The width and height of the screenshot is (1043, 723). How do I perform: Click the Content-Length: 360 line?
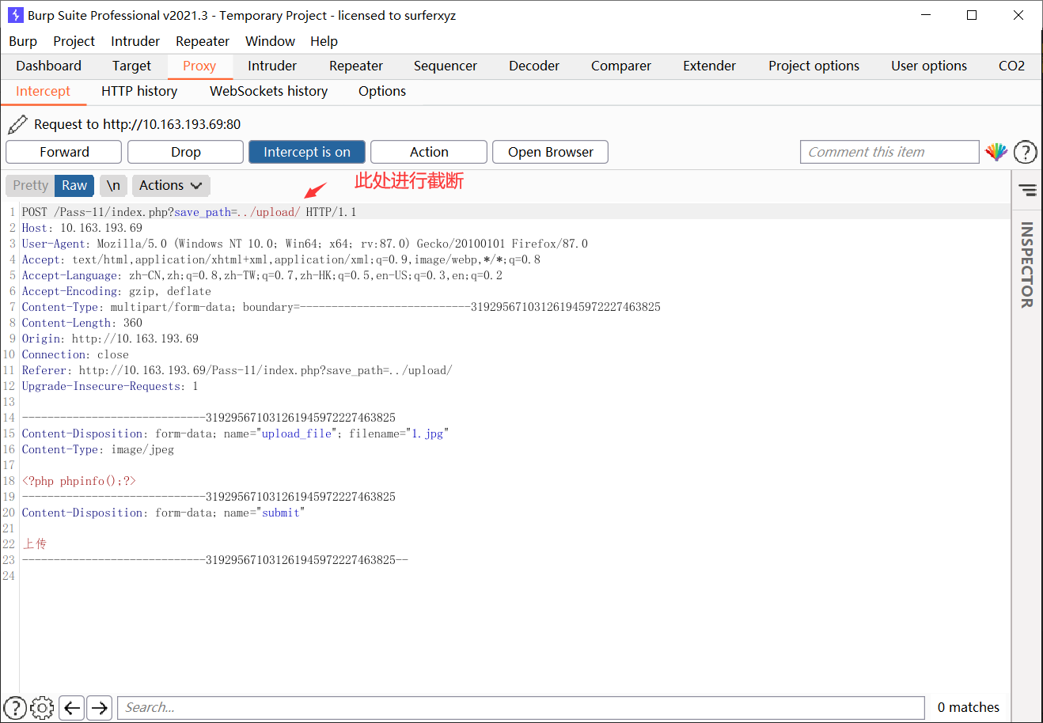point(82,323)
